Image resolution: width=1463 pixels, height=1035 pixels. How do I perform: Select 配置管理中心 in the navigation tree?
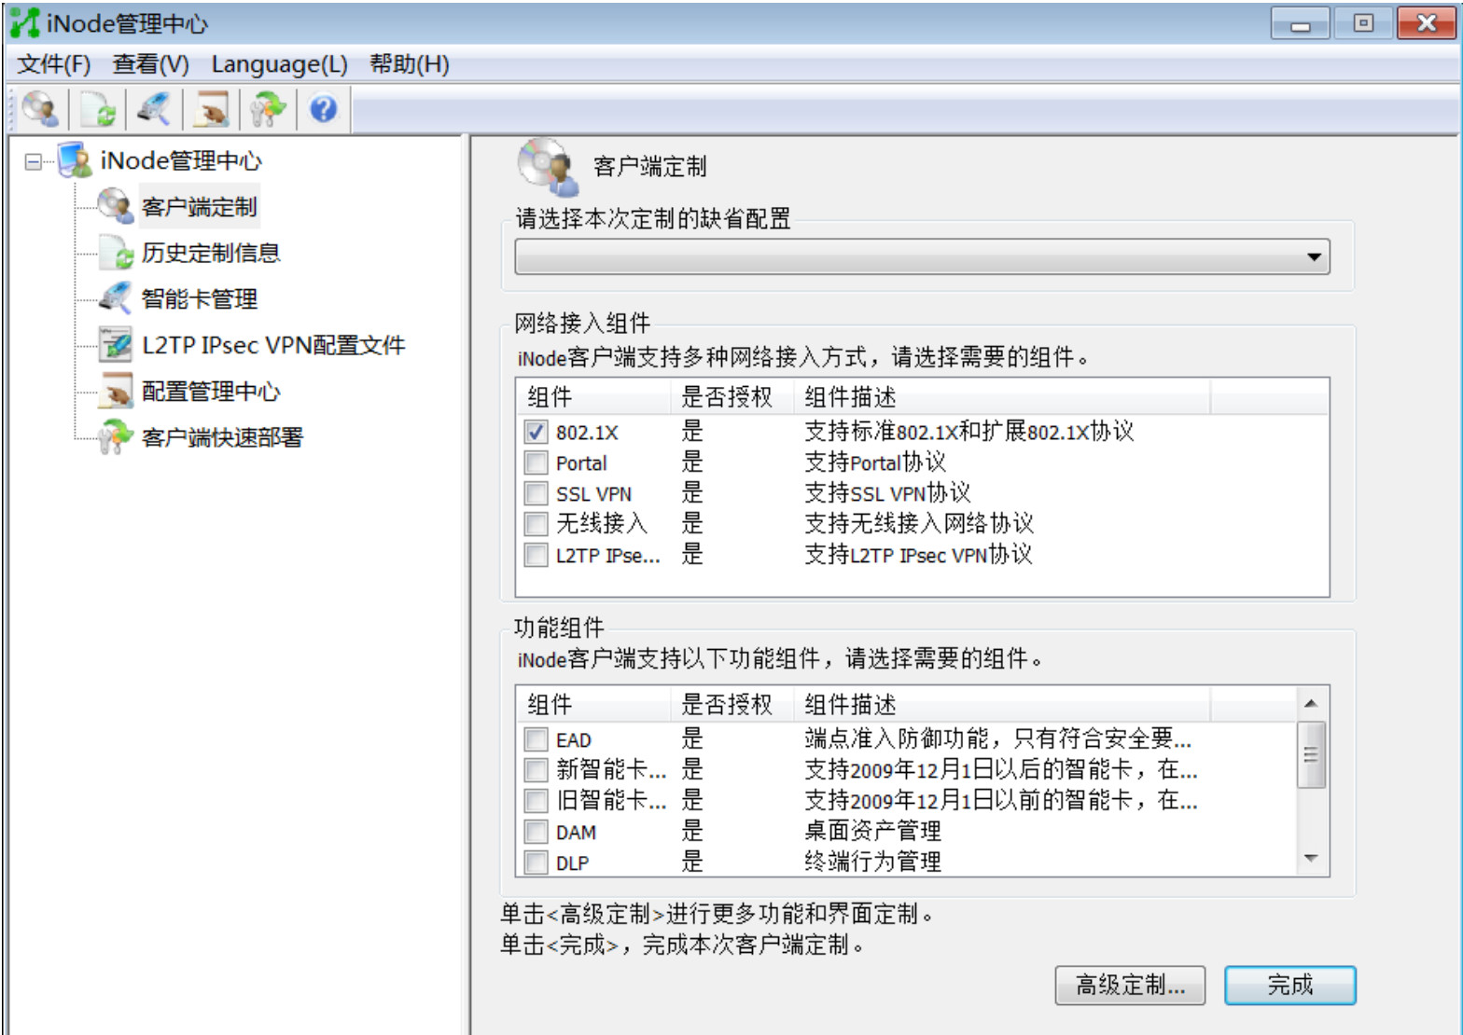[211, 391]
